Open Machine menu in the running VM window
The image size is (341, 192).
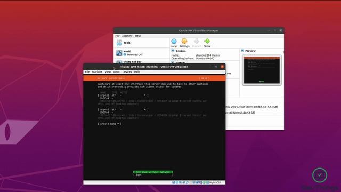pyautogui.click(x=97, y=71)
